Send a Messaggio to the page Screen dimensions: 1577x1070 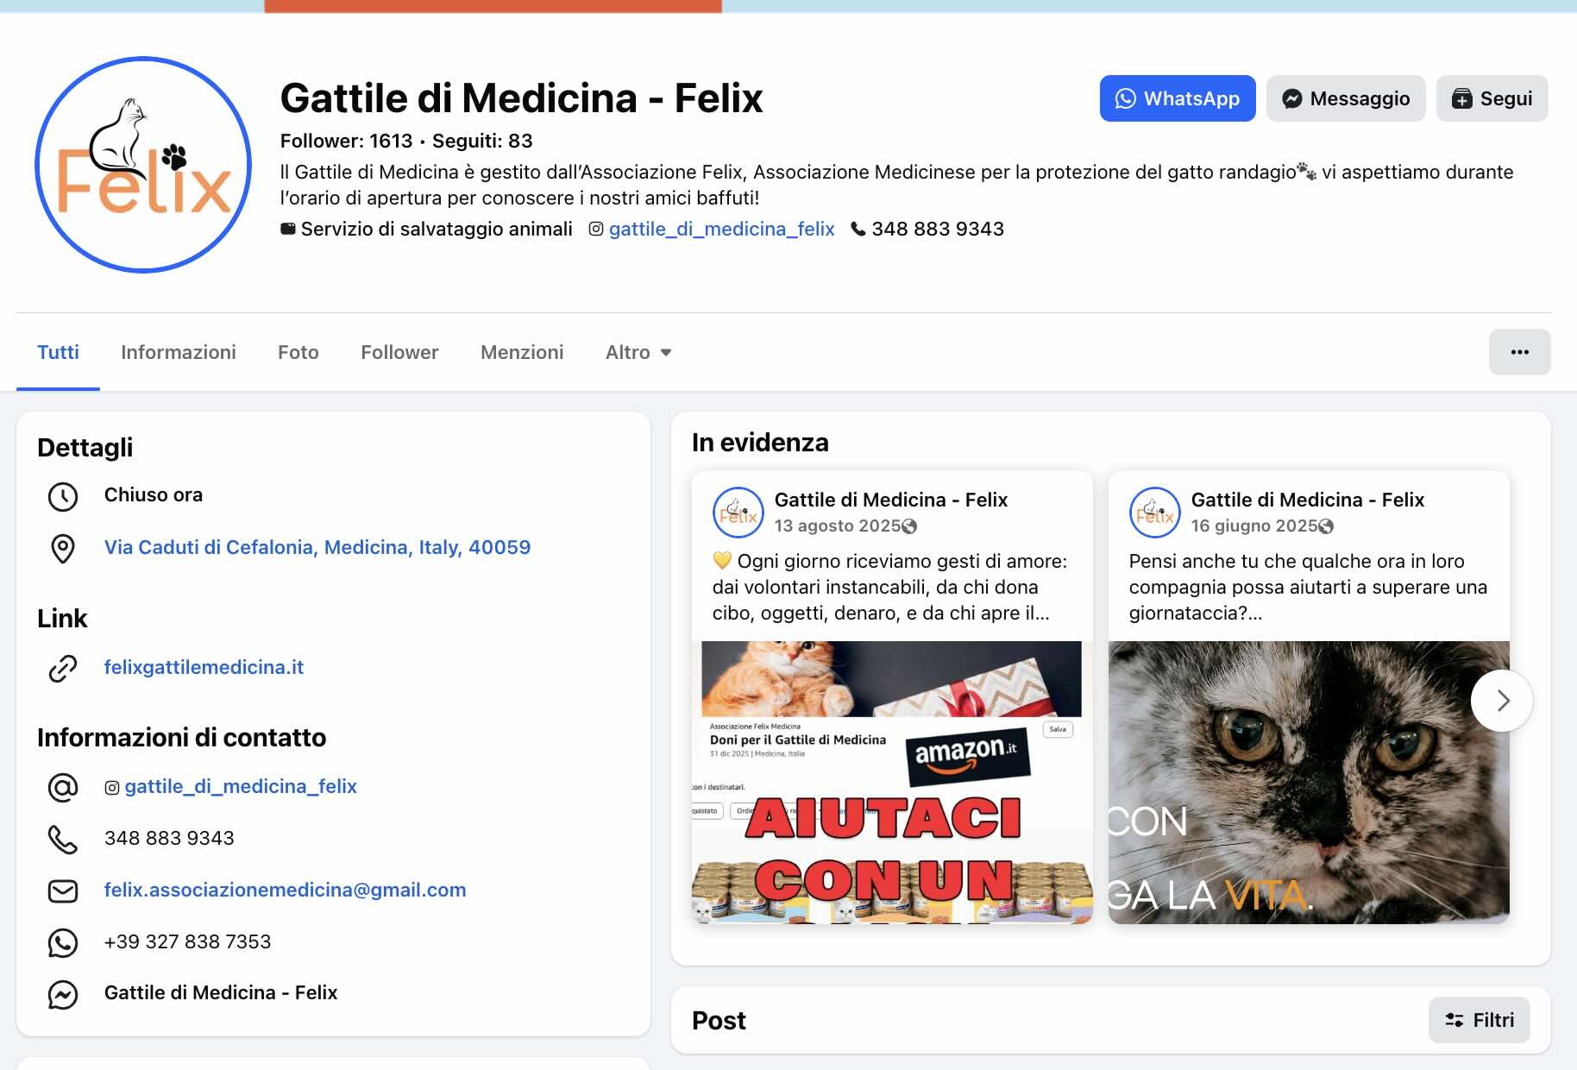click(x=1346, y=98)
